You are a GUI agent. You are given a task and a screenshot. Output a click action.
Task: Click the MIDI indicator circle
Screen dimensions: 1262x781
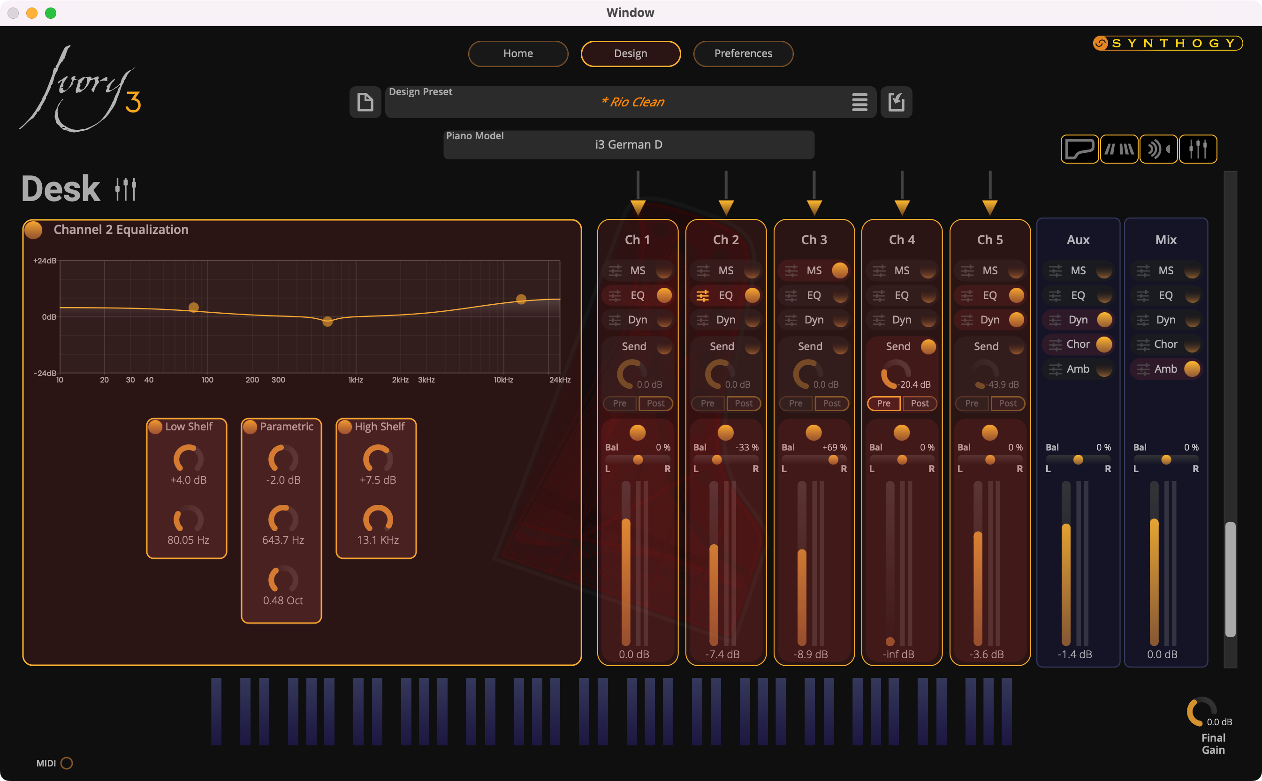coord(67,763)
